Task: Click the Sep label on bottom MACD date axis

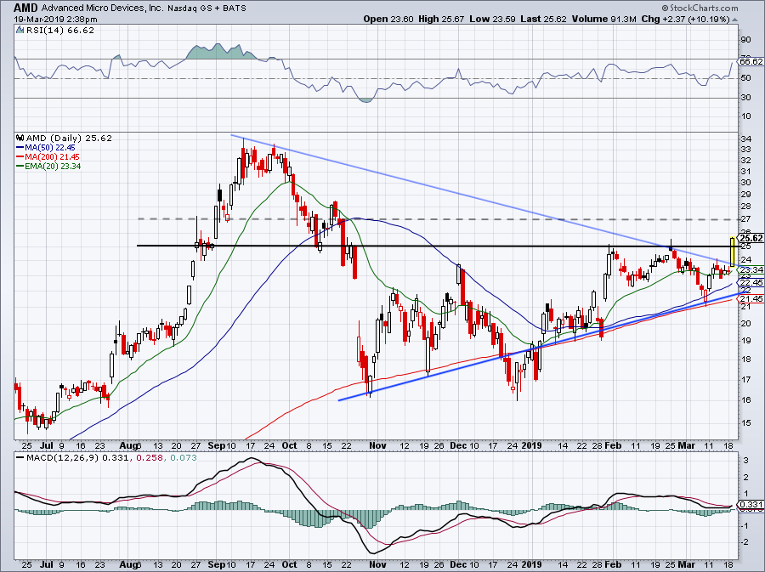Action: 217,564
